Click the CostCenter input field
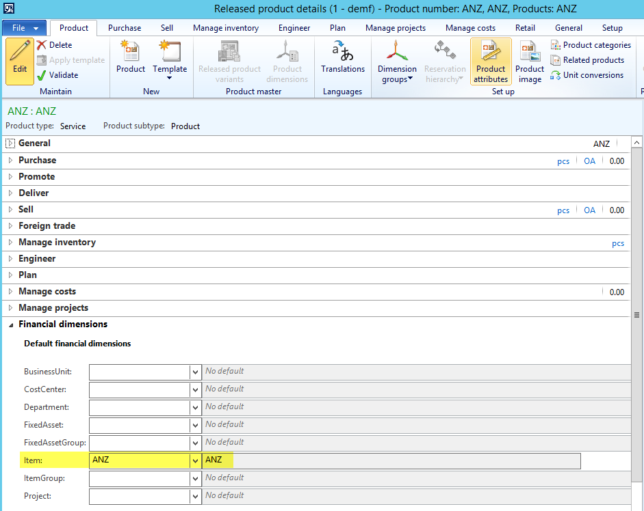 pyautogui.click(x=140, y=389)
